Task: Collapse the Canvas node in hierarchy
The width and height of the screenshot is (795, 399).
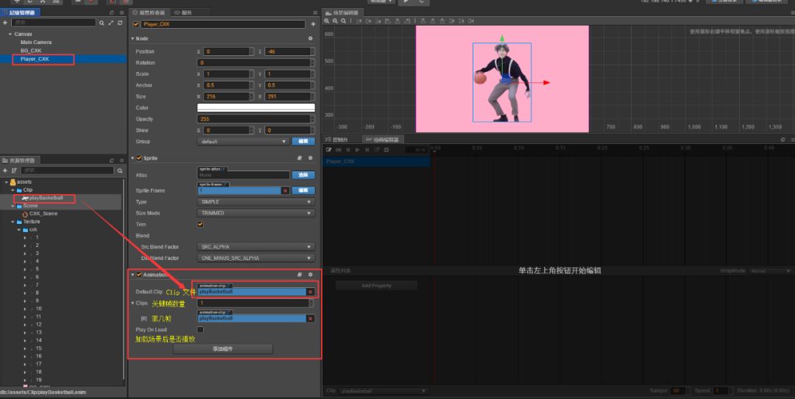Action: 10,35
